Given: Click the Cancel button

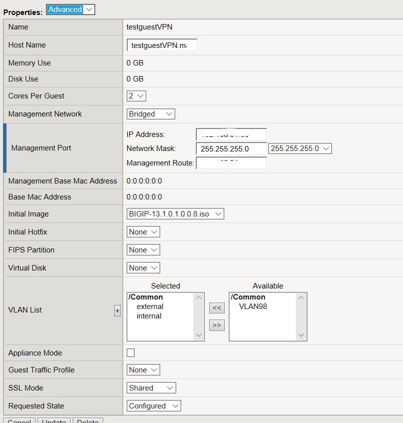Looking at the screenshot, I should 20,420.
